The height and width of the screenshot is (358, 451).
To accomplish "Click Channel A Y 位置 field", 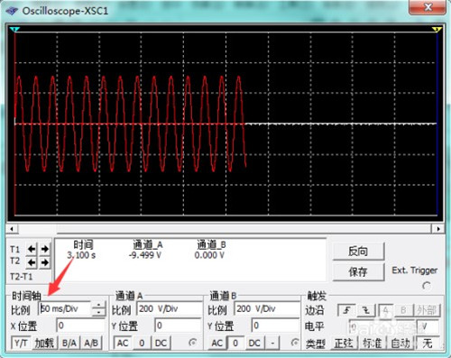I will [x=178, y=326].
